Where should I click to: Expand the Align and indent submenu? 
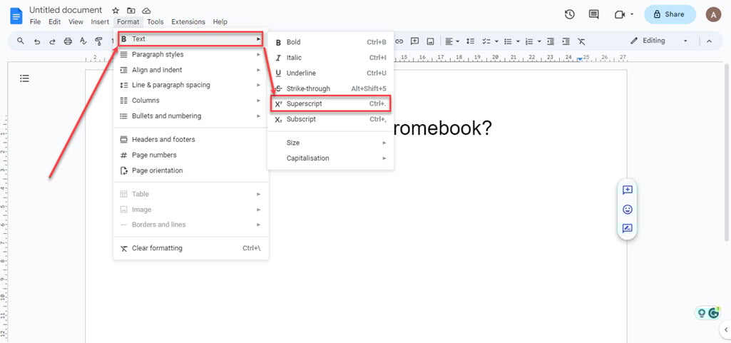[x=190, y=70]
